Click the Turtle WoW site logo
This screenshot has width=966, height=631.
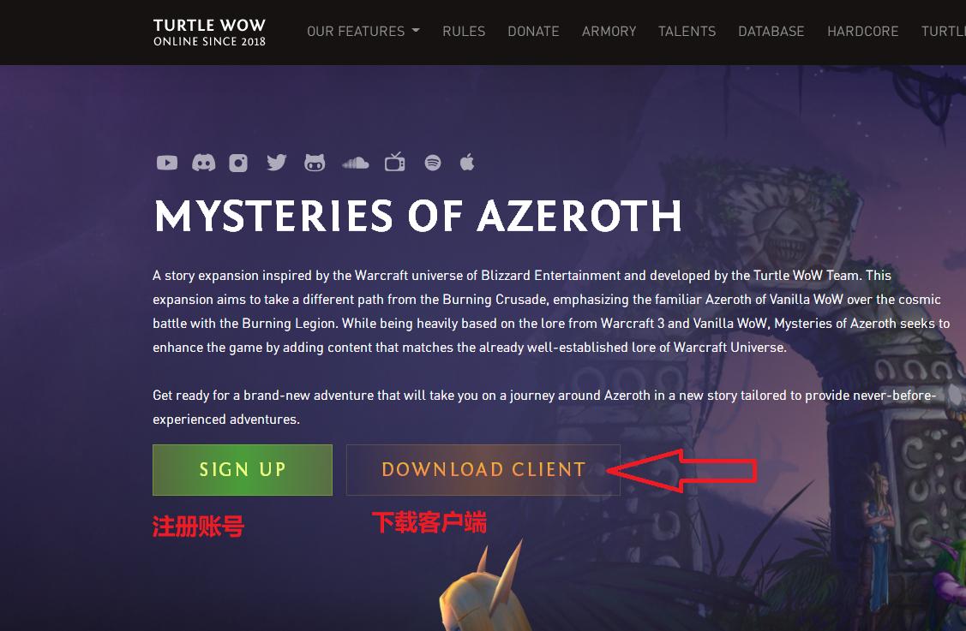pos(209,32)
